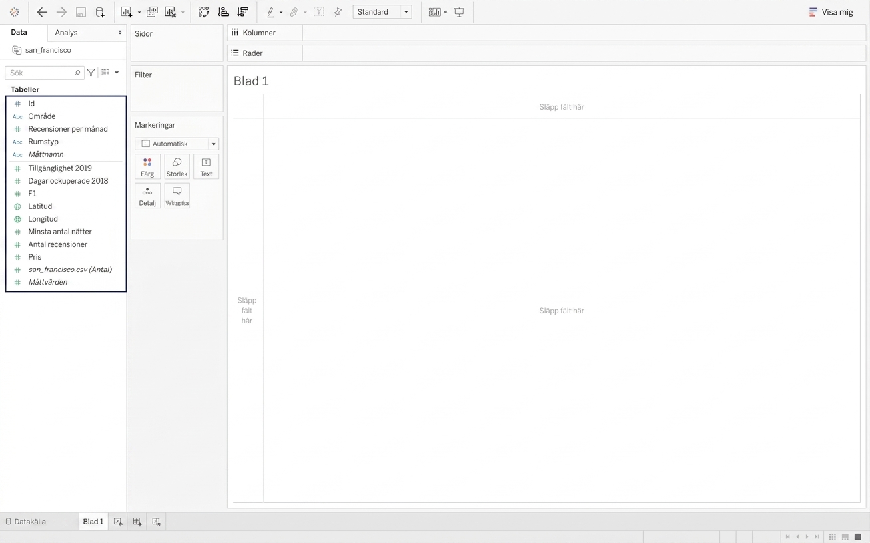870x543 pixels.
Task: Click the Text marks button
Action: [206, 166]
